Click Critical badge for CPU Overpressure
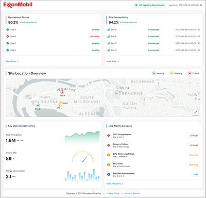Viewport: 206px width, 198px height. [194, 136]
